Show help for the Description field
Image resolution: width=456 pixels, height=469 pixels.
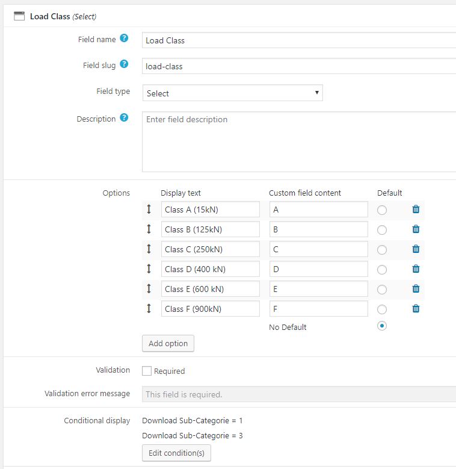click(124, 118)
